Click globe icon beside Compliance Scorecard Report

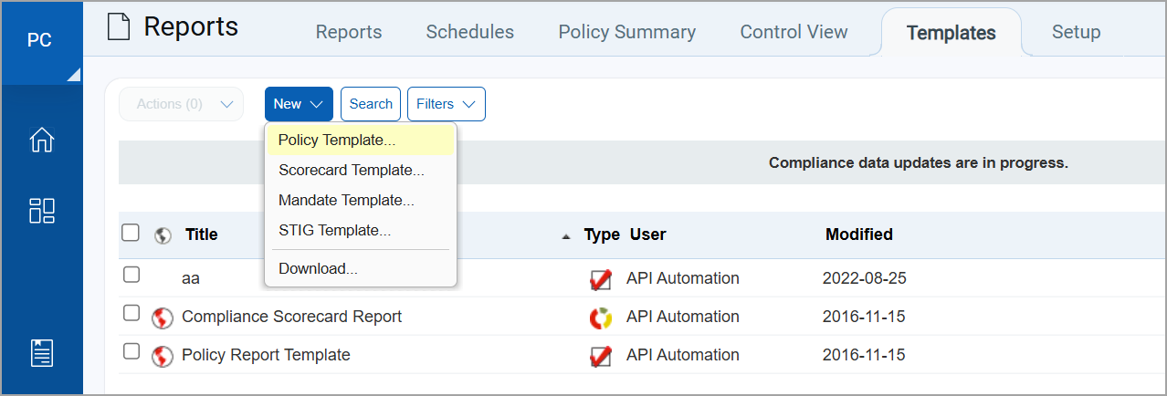(x=163, y=318)
